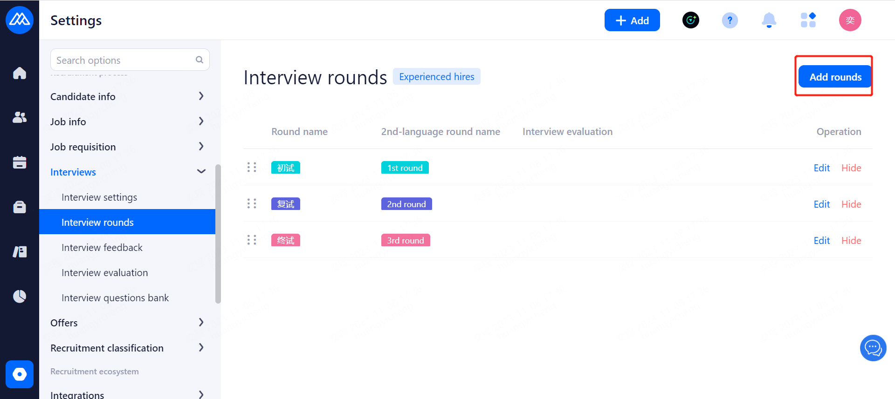Click the Search options input field
895x399 pixels.
coord(124,60)
